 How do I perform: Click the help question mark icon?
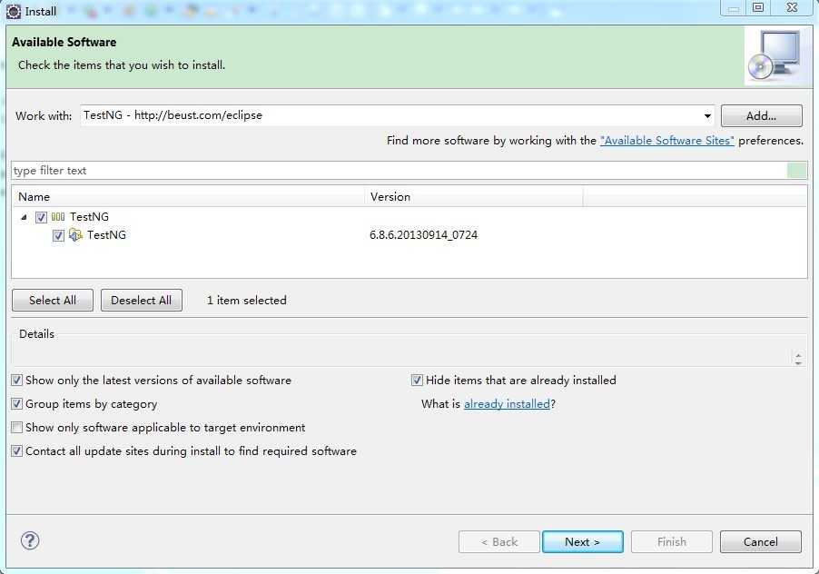(x=30, y=540)
